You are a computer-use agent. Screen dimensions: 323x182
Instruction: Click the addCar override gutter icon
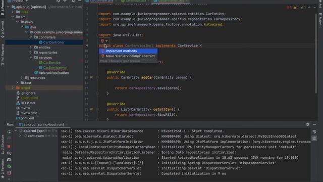click(x=91, y=77)
